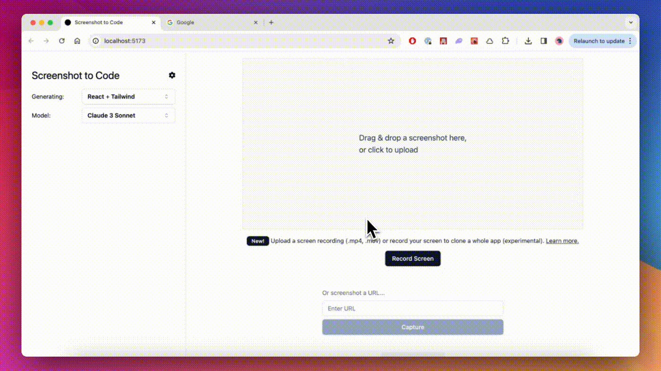Switch to the Google tab

click(x=212, y=22)
